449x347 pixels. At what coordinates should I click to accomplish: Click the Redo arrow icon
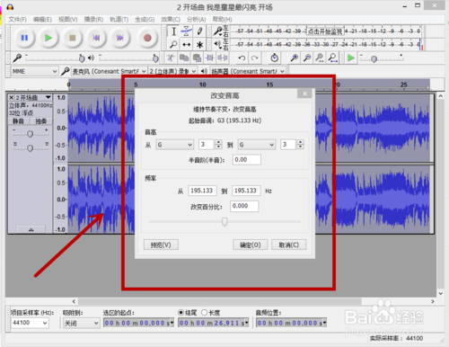(254, 58)
